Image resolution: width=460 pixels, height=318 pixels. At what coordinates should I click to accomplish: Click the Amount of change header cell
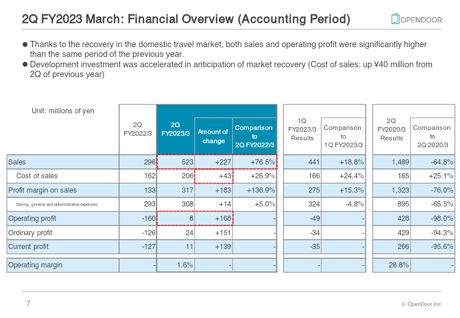point(213,136)
